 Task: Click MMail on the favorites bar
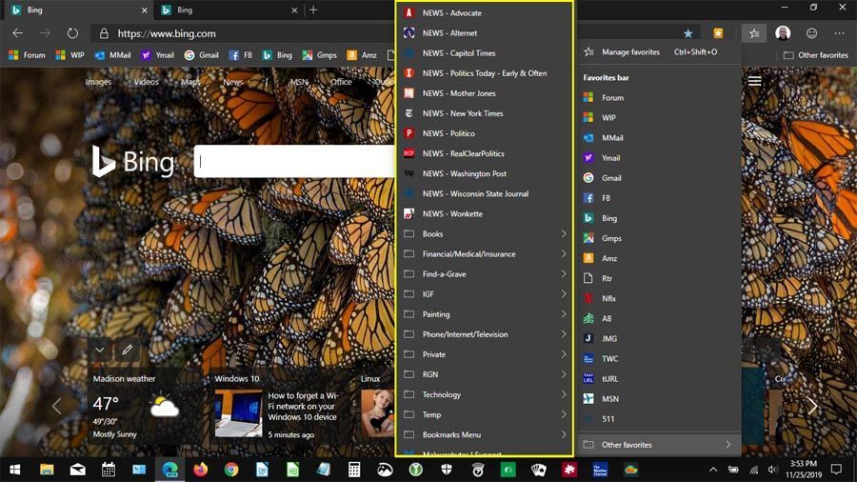pos(113,55)
